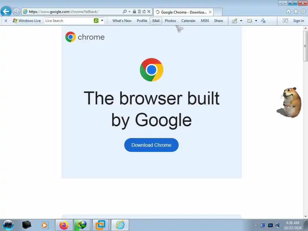The height and width of the screenshot is (231, 308).
Task: Open MSN on the Windows Live toolbar
Action: tap(205, 21)
